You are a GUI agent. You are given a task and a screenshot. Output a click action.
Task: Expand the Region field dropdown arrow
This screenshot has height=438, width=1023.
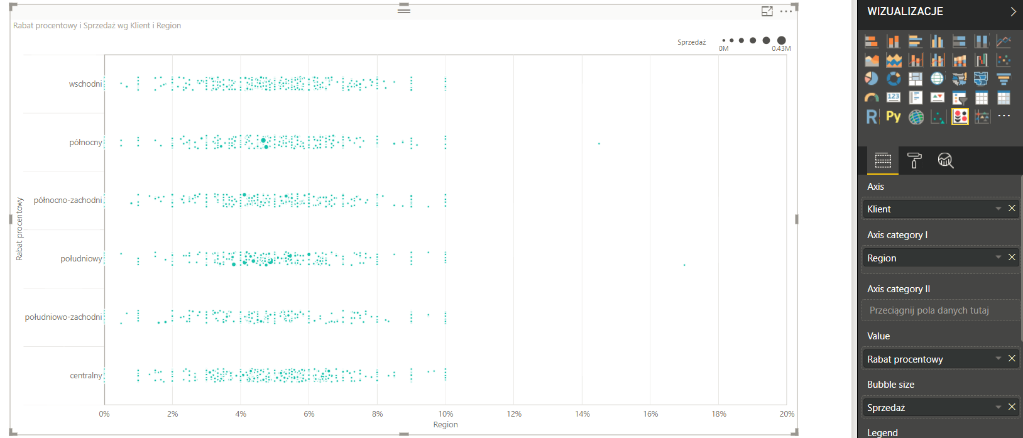pyautogui.click(x=998, y=258)
